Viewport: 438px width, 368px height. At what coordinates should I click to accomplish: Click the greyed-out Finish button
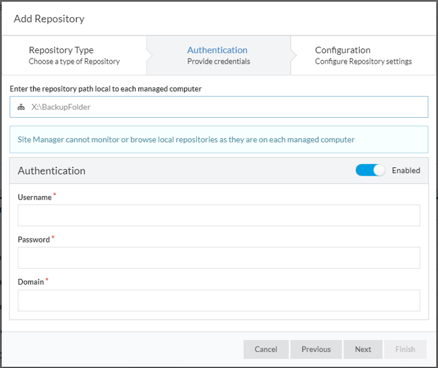(x=405, y=350)
